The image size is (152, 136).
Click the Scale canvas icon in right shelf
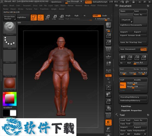pos(109,102)
